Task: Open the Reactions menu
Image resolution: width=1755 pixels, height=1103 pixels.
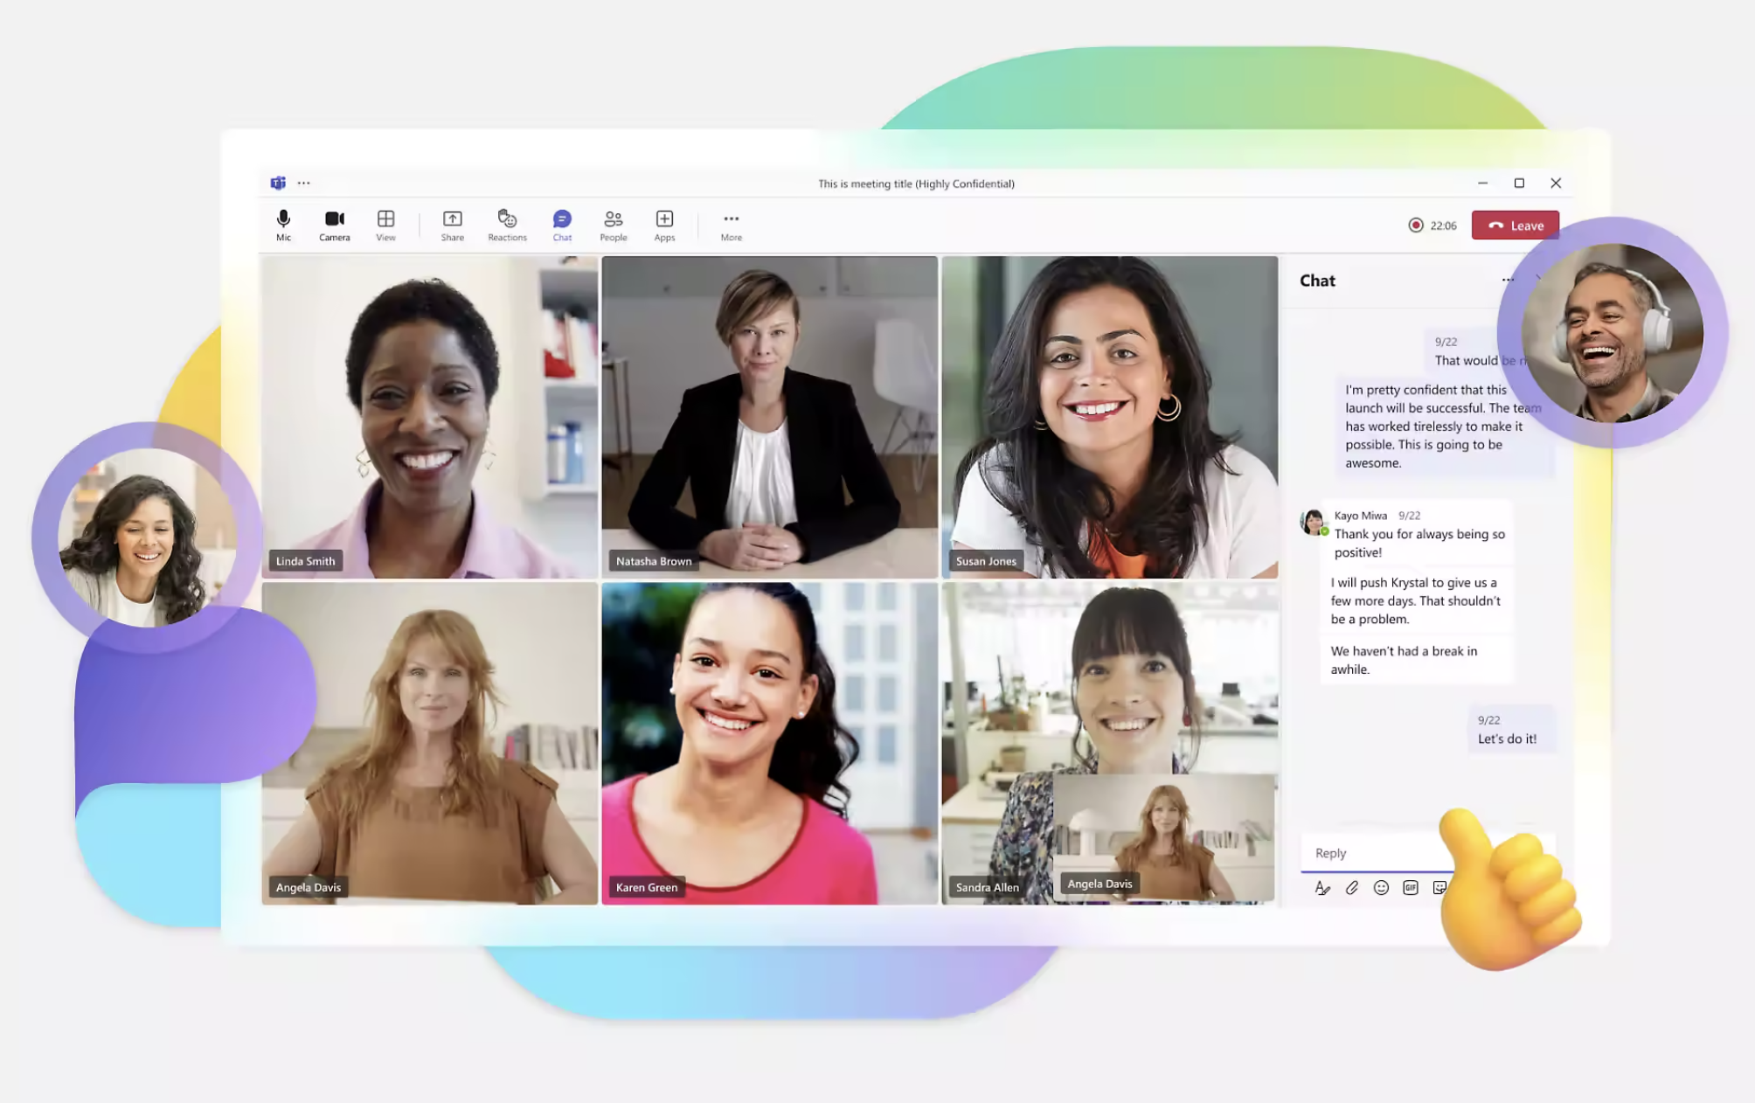Action: click(x=507, y=225)
